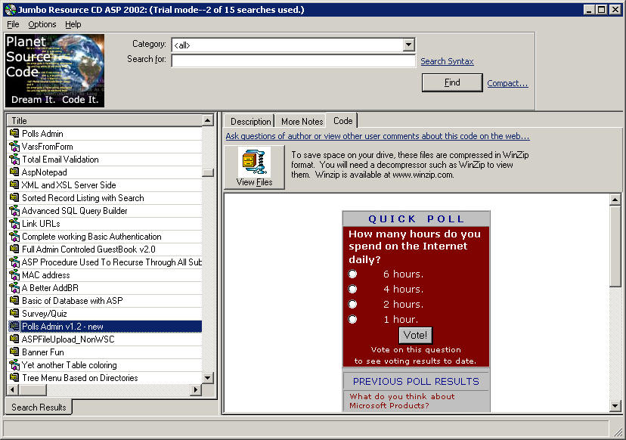Viewport: 626px width, 440px height.
Task: Click the icon beside Banner Fun
Action: point(14,352)
